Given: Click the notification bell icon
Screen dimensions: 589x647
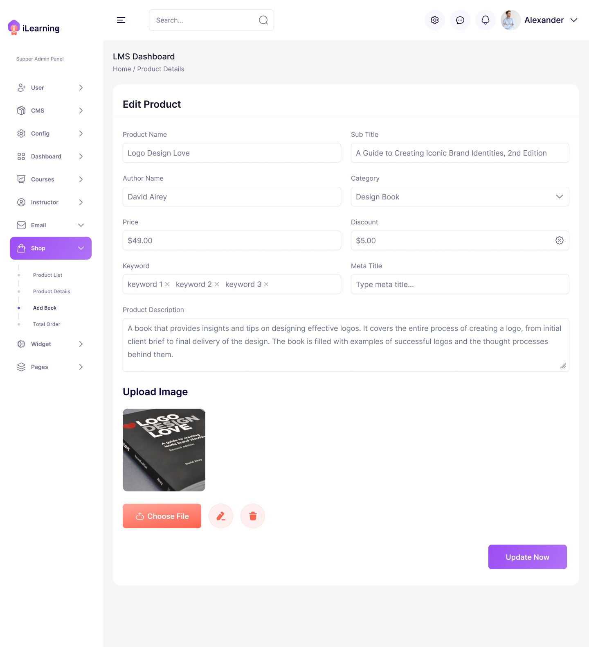Looking at the screenshot, I should [486, 20].
